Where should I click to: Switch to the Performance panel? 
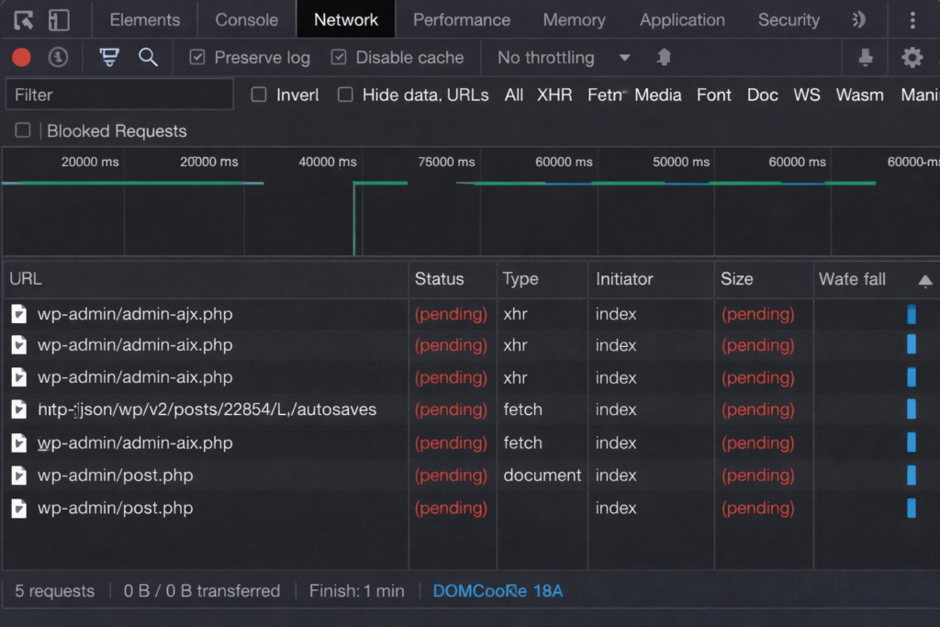pyautogui.click(x=461, y=19)
